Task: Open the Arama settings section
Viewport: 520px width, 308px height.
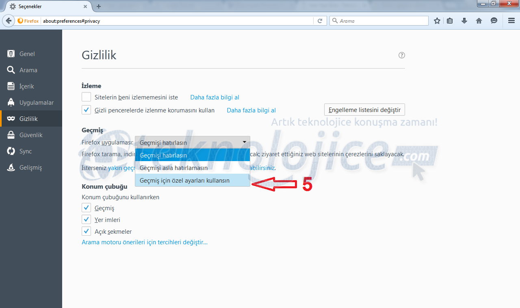Action: click(x=31, y=70)
